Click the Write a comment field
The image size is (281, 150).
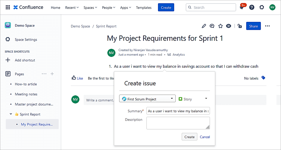tap(175, 100)
